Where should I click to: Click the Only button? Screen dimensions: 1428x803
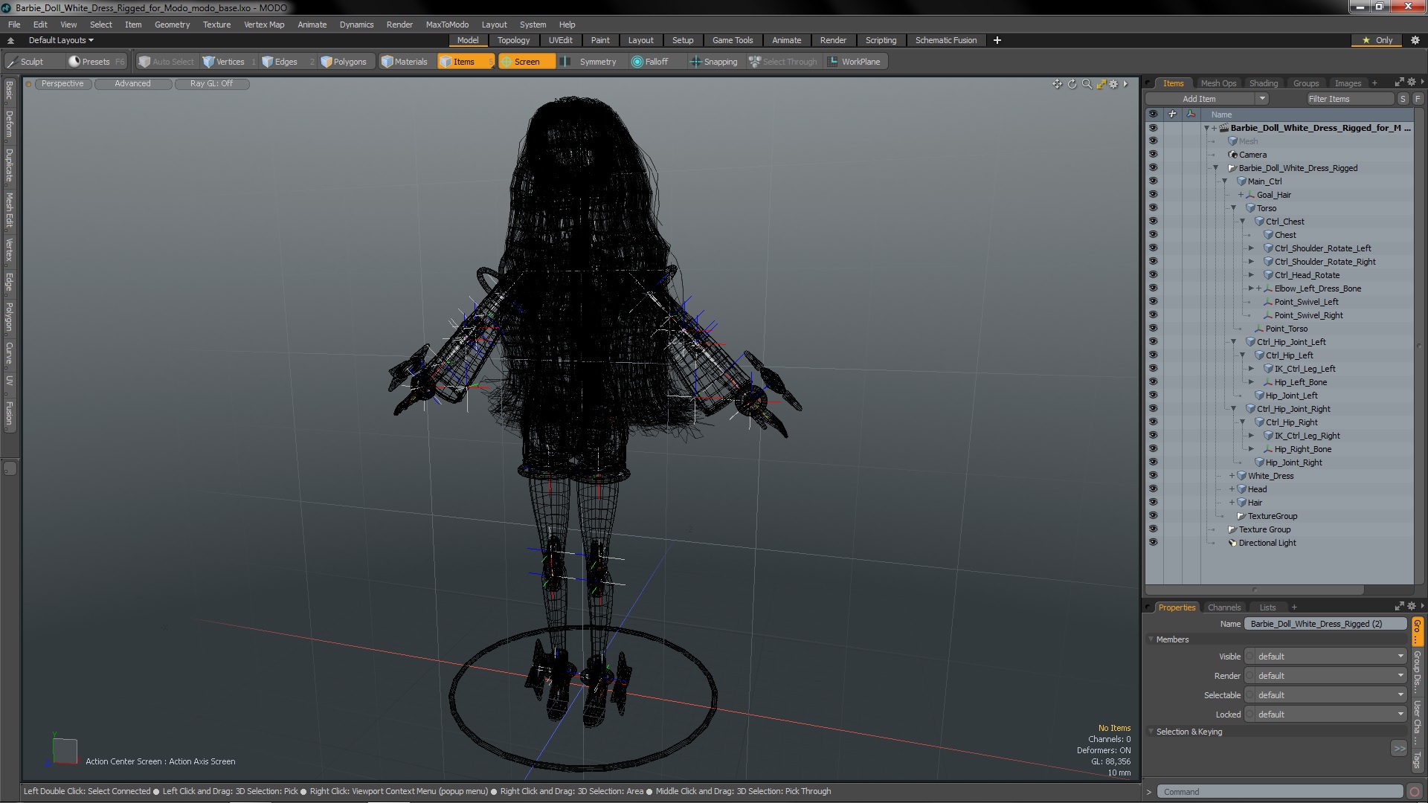pos(1378,40)
